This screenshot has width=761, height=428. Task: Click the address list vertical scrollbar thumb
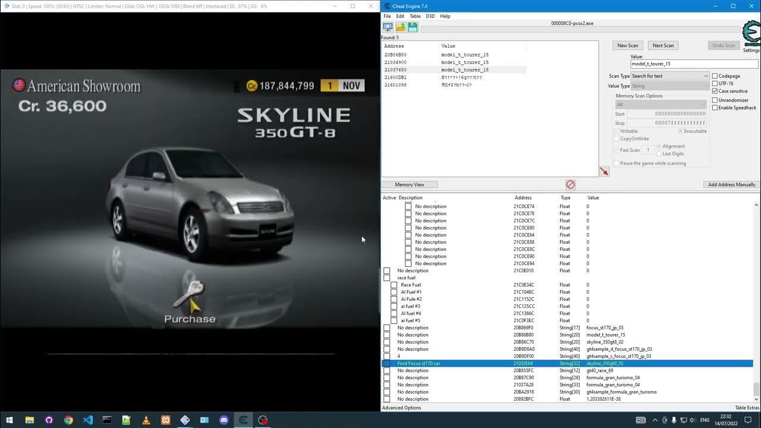point(756,388)
